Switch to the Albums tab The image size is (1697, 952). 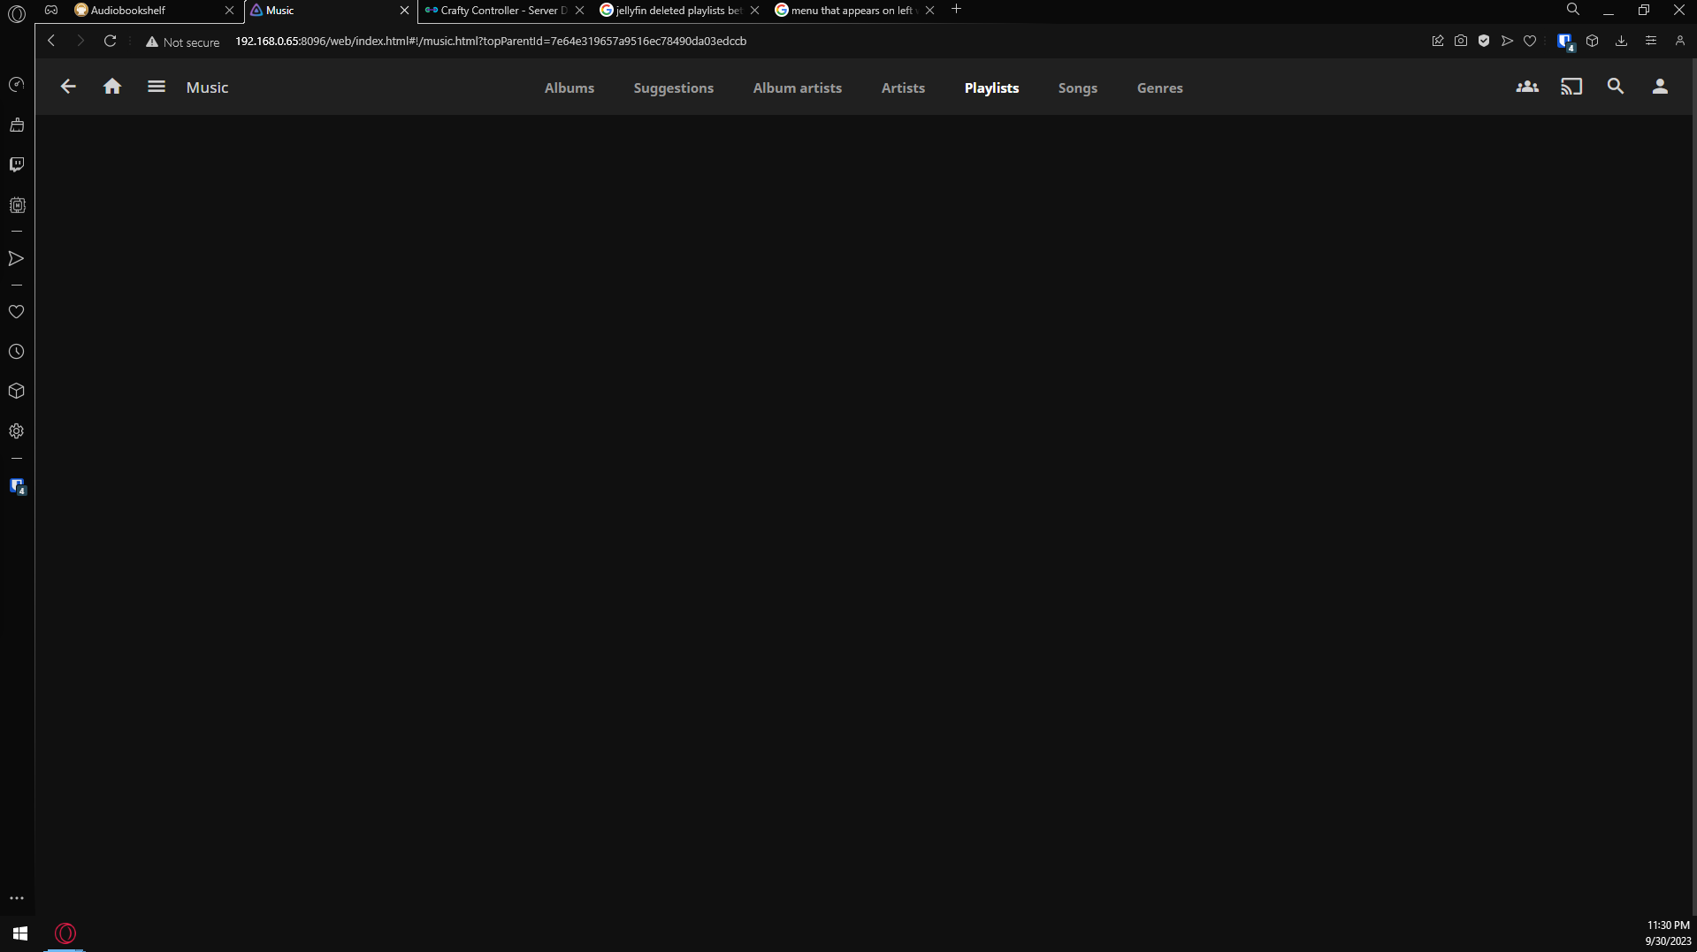coord(569,88)
